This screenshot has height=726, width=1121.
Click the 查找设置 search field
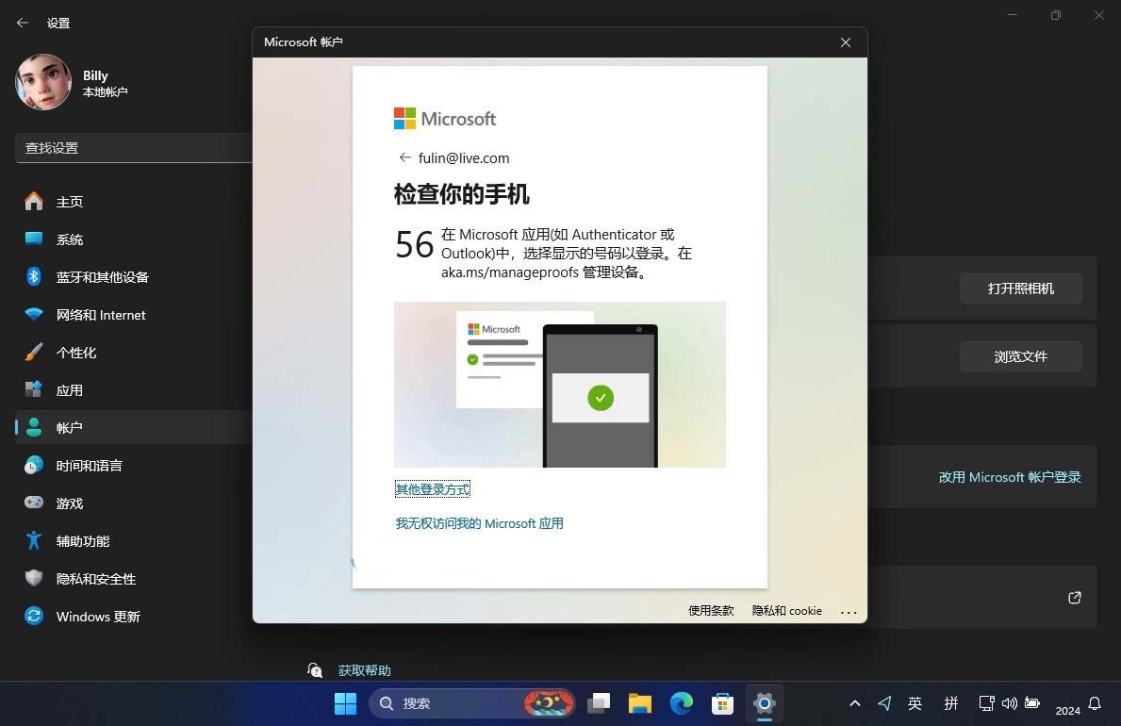[132, 148]
